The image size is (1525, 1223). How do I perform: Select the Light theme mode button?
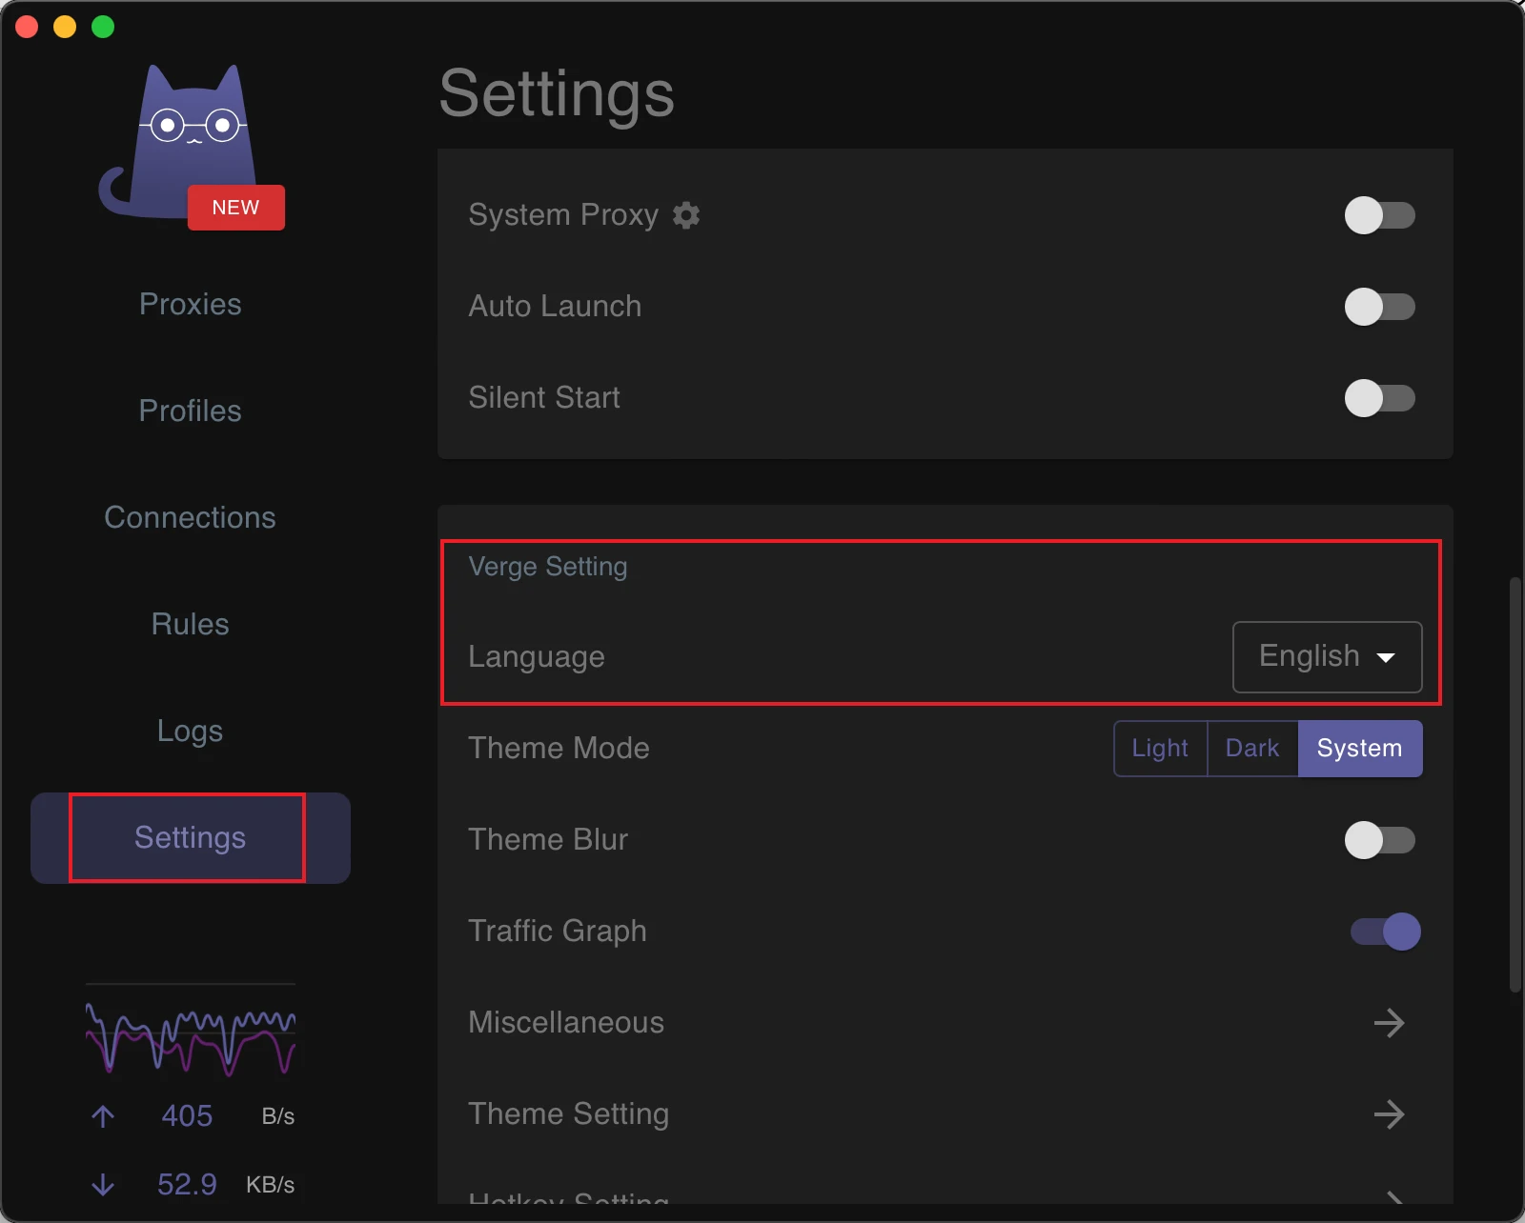point(1160,749)
